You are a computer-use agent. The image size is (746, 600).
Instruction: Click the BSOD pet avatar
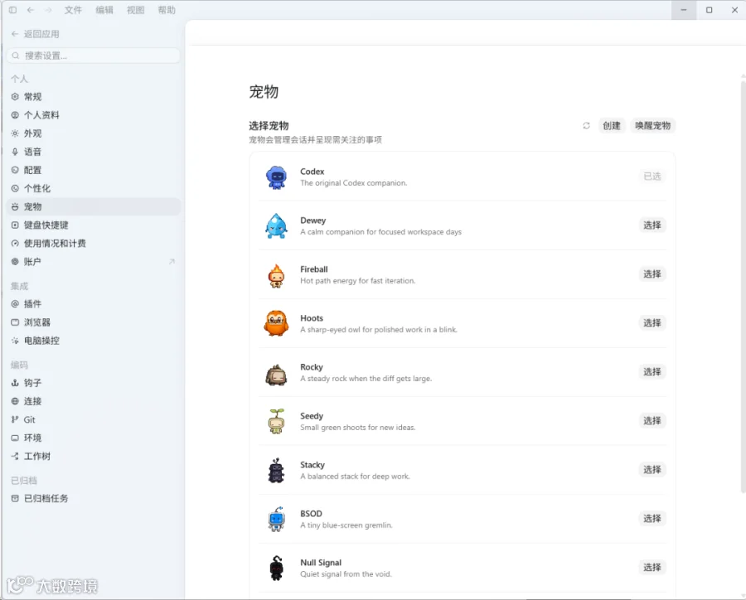pos(276,519)
